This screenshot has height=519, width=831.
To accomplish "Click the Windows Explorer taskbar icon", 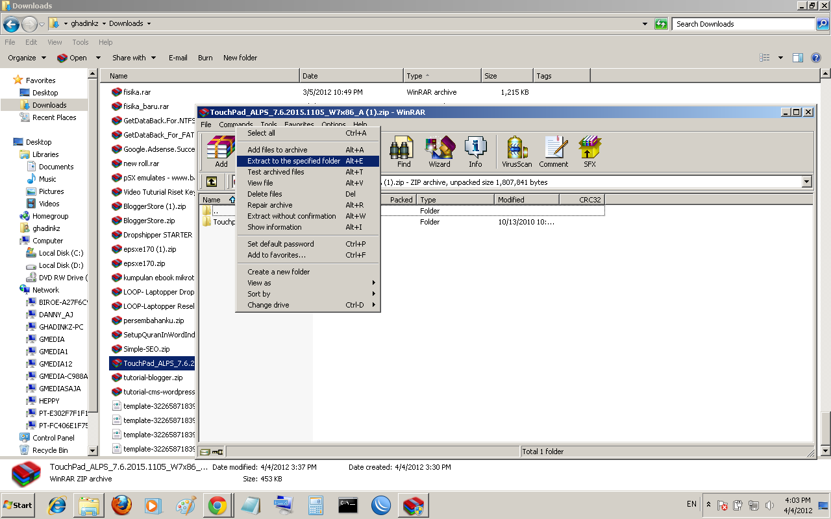I will 89,505.
